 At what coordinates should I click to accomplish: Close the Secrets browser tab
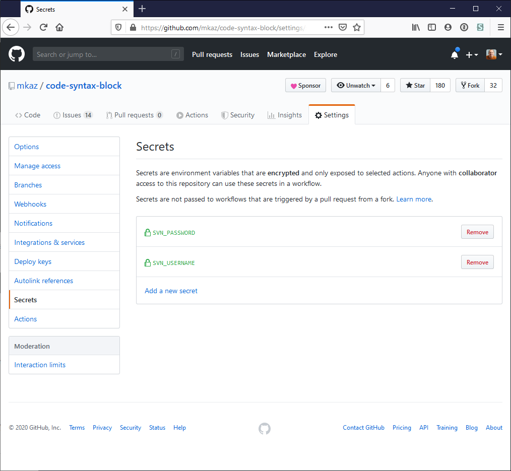(x=125, y=9)
